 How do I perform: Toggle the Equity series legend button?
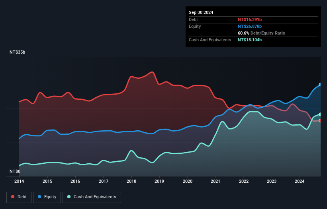(x=47, y=197)
